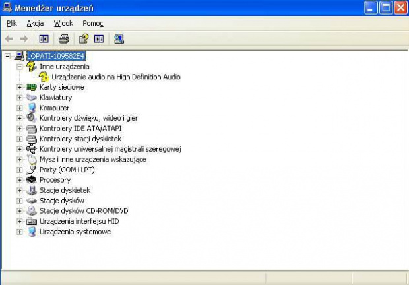Expand the Porty (COM i LPT) node
This screenshot has width=409, height=285.
(20, 170)
